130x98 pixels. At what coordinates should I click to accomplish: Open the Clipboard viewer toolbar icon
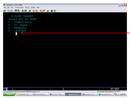[48, 11]
